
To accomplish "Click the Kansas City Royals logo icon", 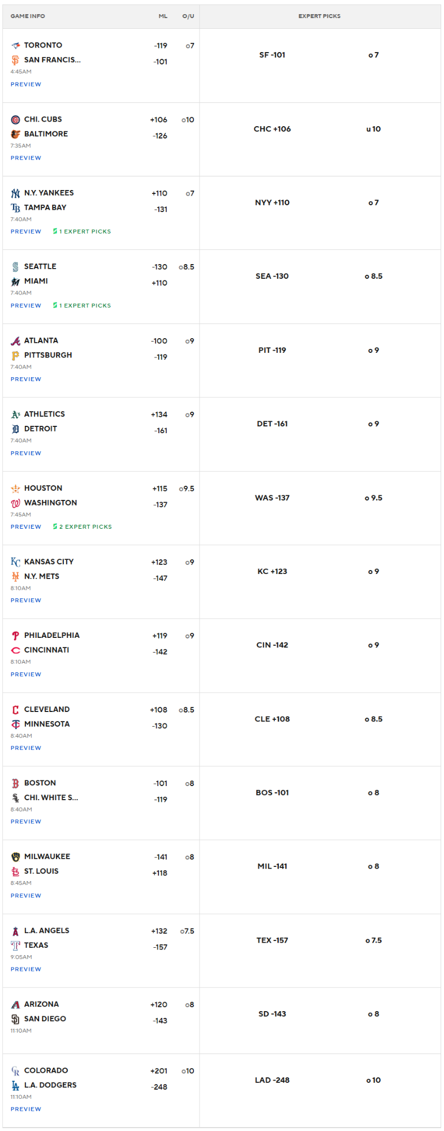I will [x=15, y=562].
